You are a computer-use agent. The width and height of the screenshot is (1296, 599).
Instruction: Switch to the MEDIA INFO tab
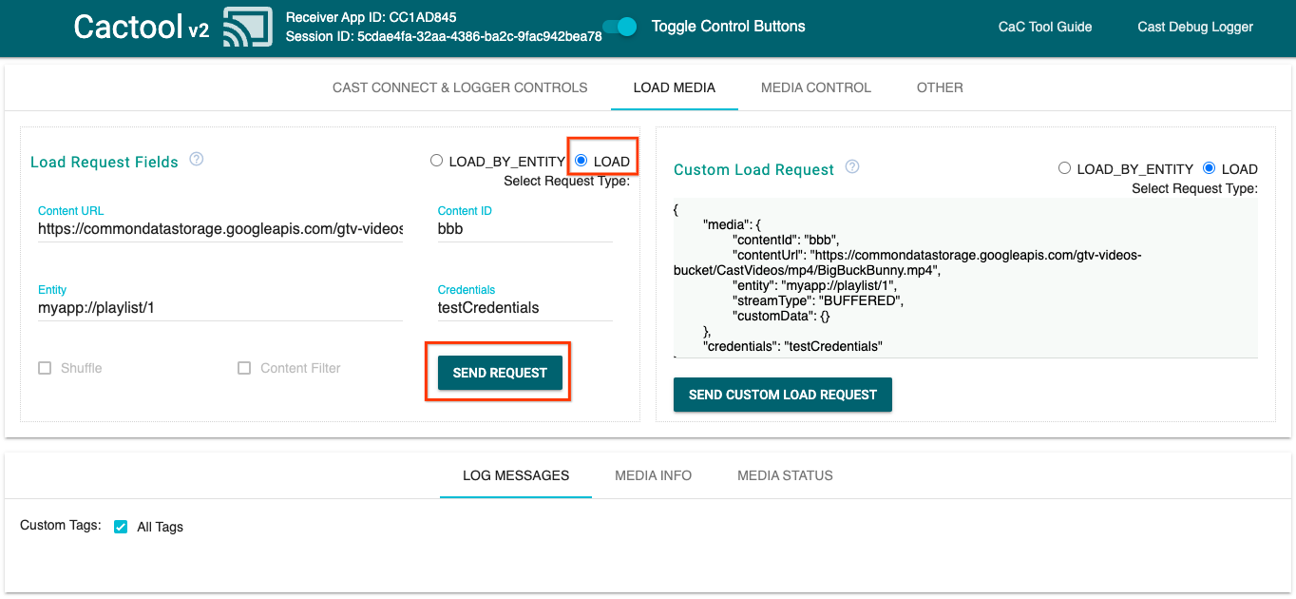[653, 475]
